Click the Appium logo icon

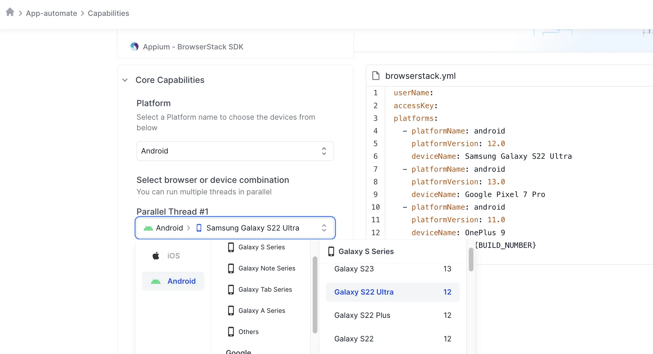pos(134,46)
